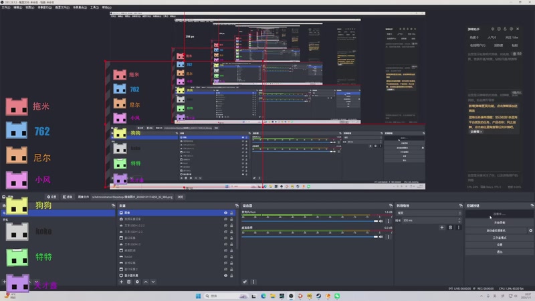Image resolution: width=535 pixels, height=301 pixels.
Task: Hide the 显示器采集 source with eye icon
Action: click(x=225, y=276)
